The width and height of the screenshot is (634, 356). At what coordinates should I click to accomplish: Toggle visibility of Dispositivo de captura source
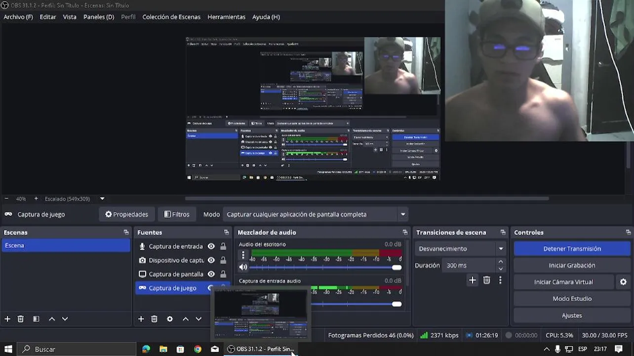[x=211, y=260]
